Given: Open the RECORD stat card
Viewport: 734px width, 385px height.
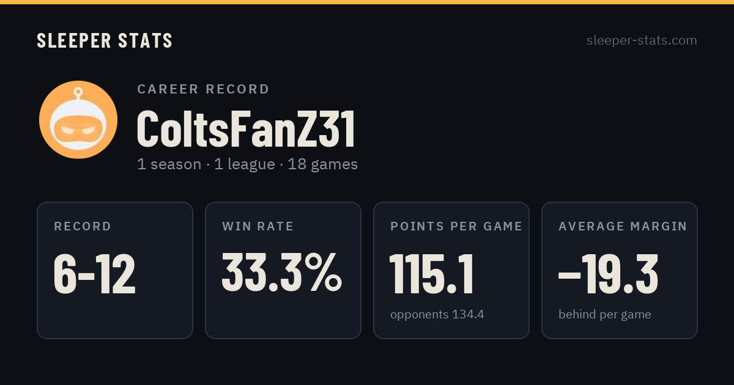Looking at the screenshot, I should click(x=115, y=270).
